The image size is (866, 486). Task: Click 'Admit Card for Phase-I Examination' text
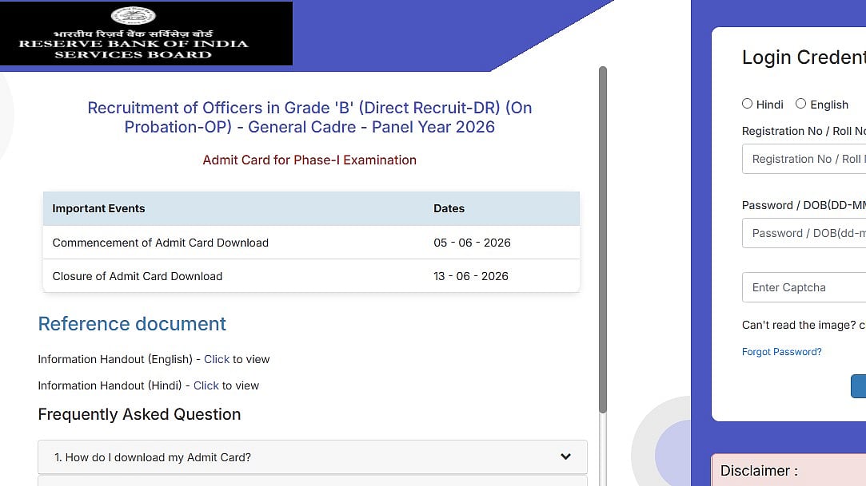(x=309, y=160)
